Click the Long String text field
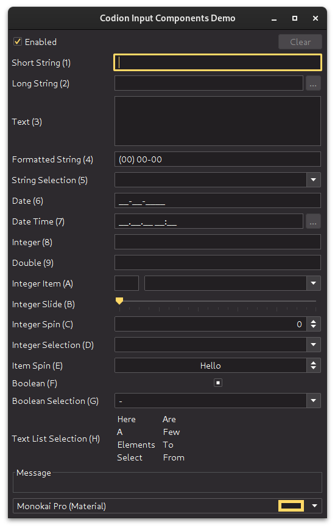This screenshot has width=335, height=528. (209, 83)
